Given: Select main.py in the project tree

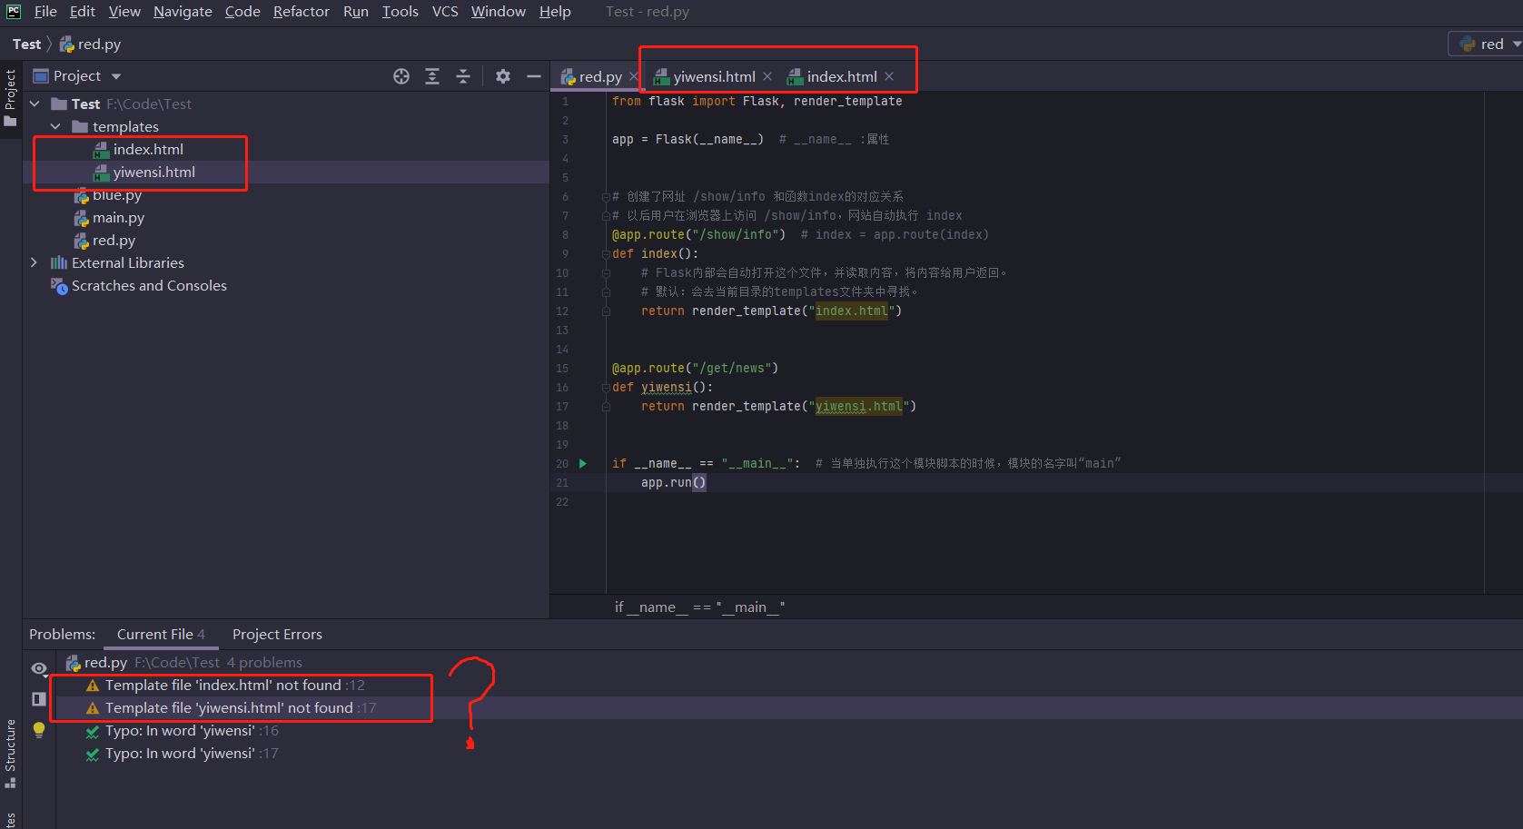Looking at the screenshot, I should 118,218.
